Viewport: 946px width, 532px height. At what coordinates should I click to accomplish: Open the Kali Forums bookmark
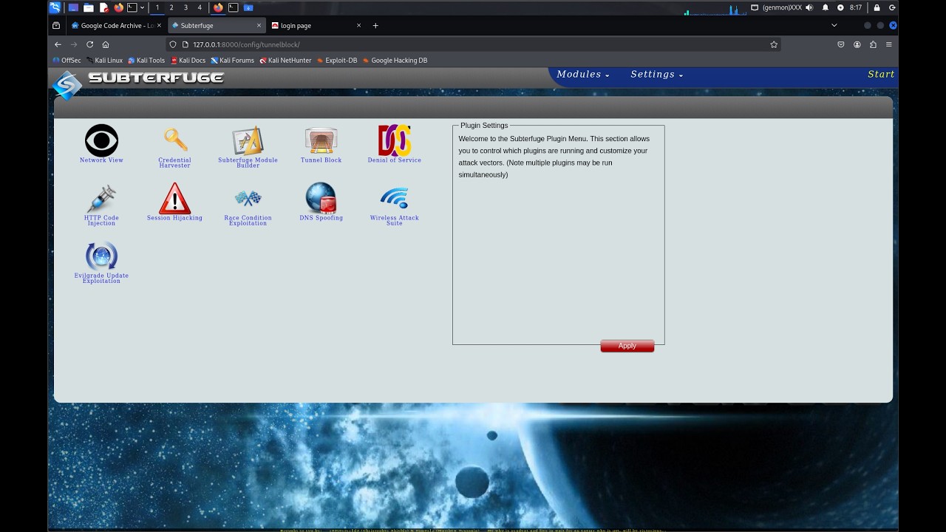coord(232,61)
